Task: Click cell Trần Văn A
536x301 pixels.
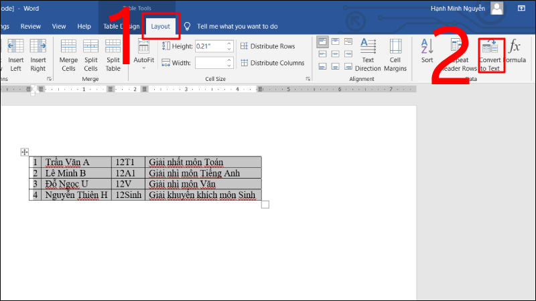Action: pyautogui.click(x=76, y=162)
